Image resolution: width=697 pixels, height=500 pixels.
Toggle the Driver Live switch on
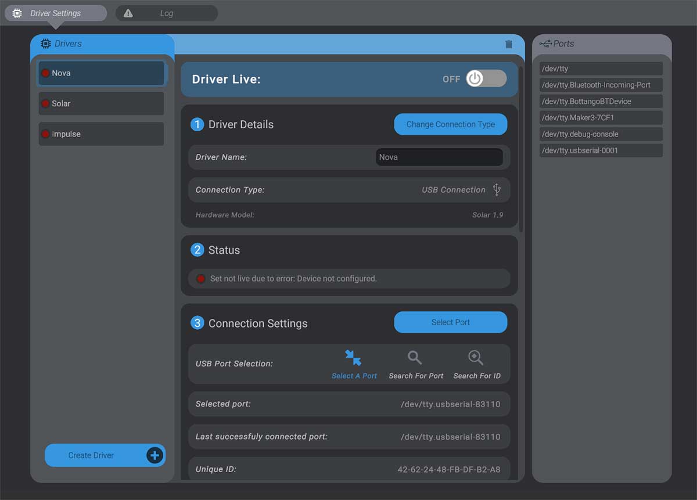click(x=486, y=79)
